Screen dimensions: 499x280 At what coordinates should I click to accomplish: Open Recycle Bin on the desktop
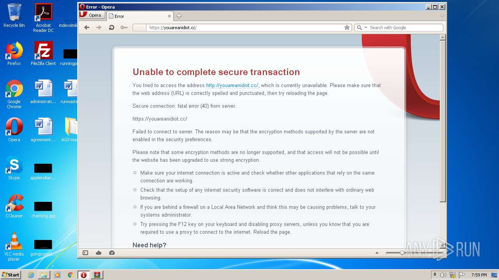(x=14, y=16)
